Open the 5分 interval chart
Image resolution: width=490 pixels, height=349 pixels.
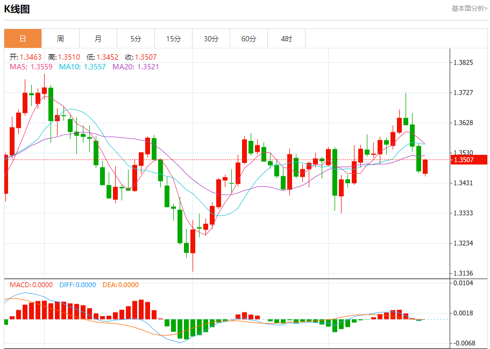(x=136, y=39)
